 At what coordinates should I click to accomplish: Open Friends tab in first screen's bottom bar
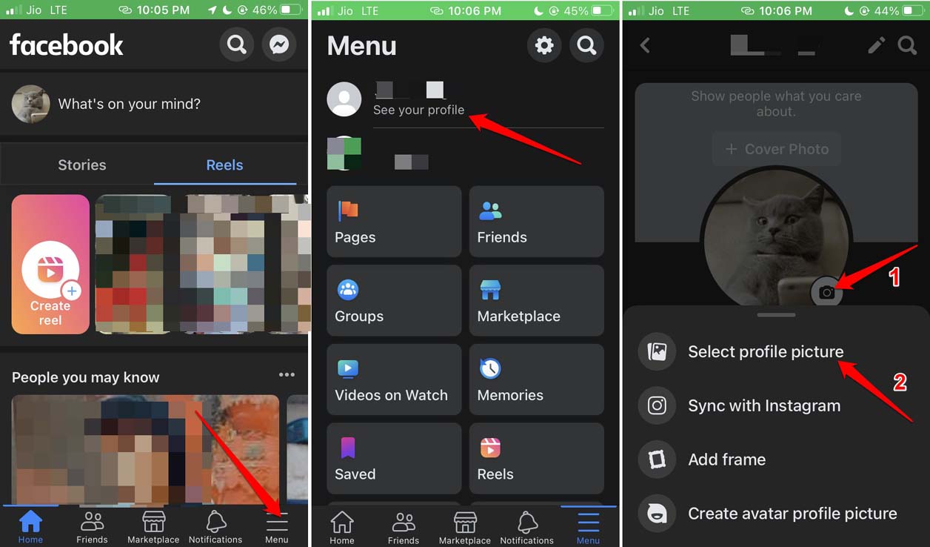(92, 527)
